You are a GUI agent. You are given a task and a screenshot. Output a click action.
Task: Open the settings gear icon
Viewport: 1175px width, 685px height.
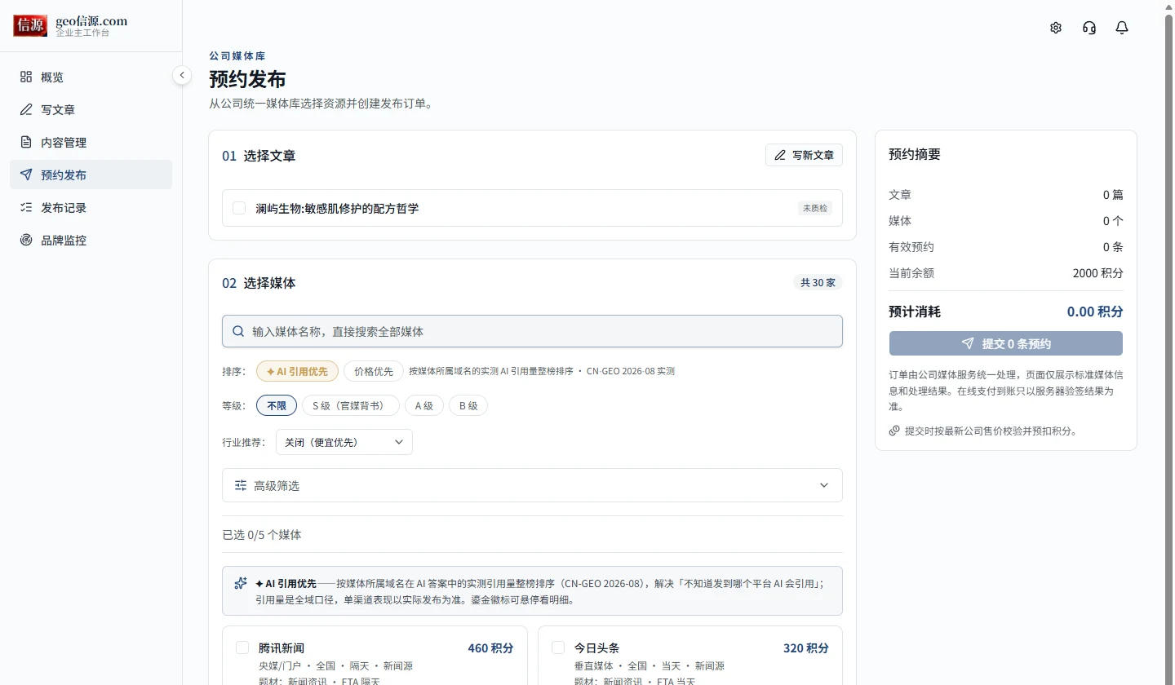[1056, 28]
